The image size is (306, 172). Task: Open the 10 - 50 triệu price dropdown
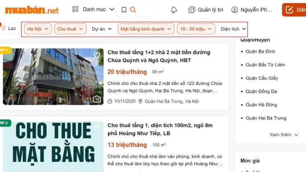[x=196, y=29]
